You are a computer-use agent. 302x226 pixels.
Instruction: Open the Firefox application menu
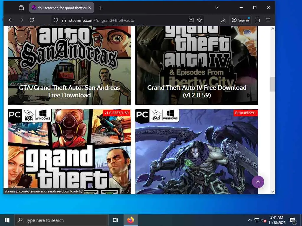[x=268, y=20]
